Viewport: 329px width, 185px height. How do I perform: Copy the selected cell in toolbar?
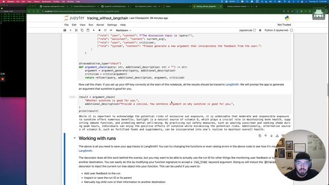tap(82, 30)
